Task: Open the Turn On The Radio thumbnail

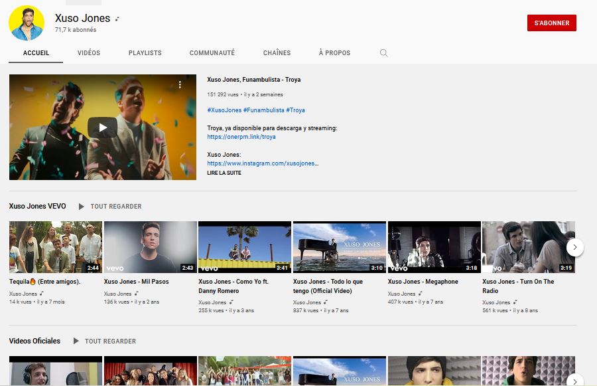Action: (x=529, y=247)
